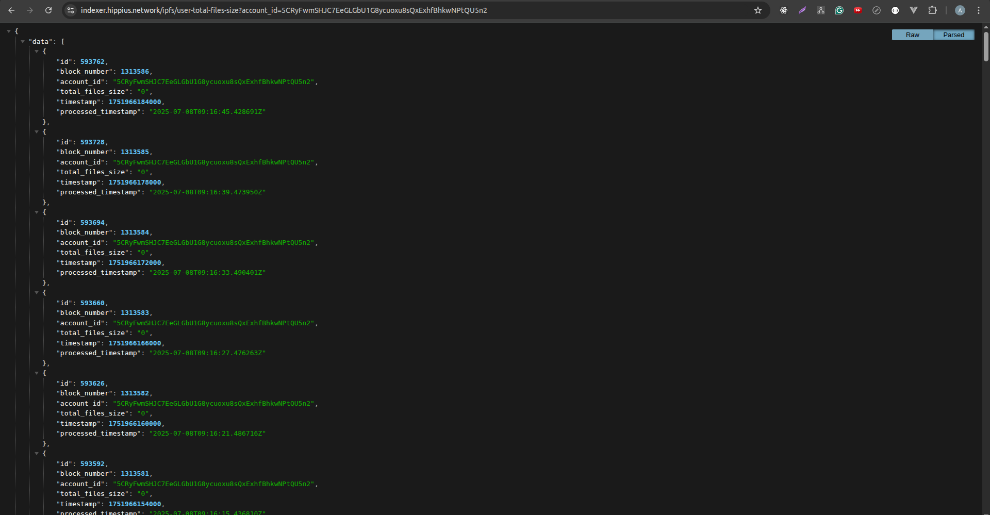Open the tree-node graph extension icon
The width and height of the screenshot is (990, 515).
(821, 10)
